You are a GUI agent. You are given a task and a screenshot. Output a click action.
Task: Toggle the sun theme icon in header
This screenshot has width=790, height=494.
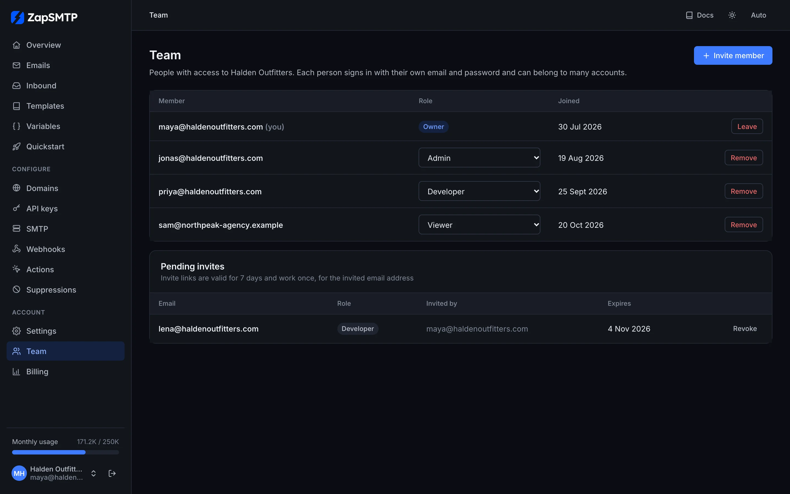point(732,15)
